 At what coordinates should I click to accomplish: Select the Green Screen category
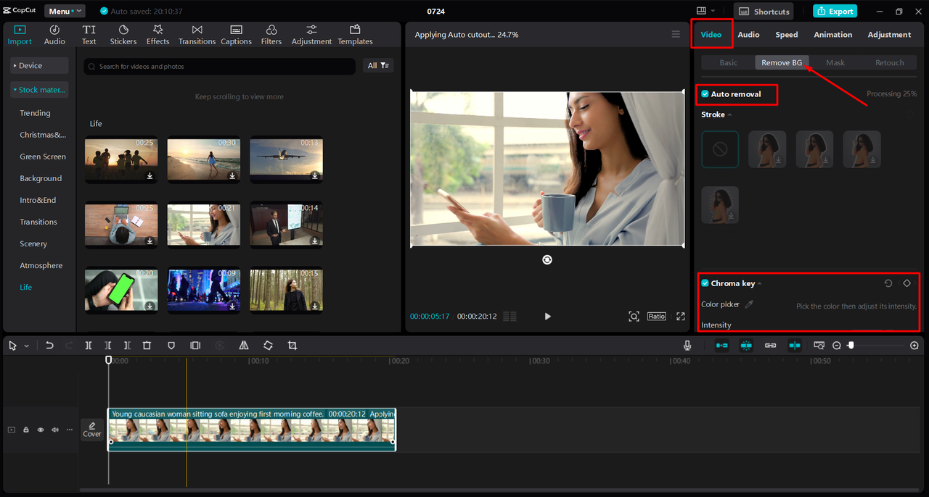43,156
